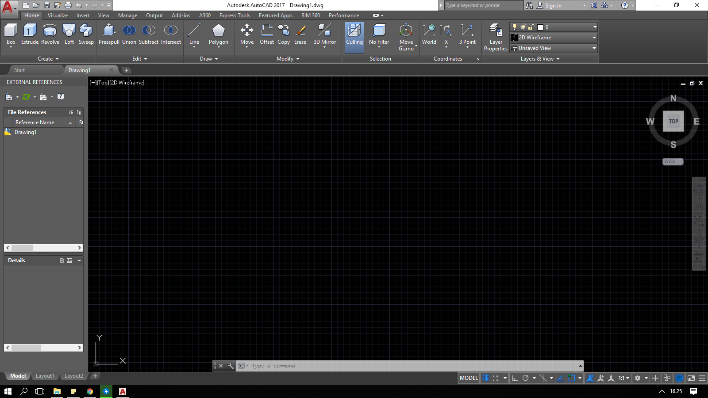708x398 pixels.
Task: Click File References horizontal scrollbar
Action: pos(43,248)
